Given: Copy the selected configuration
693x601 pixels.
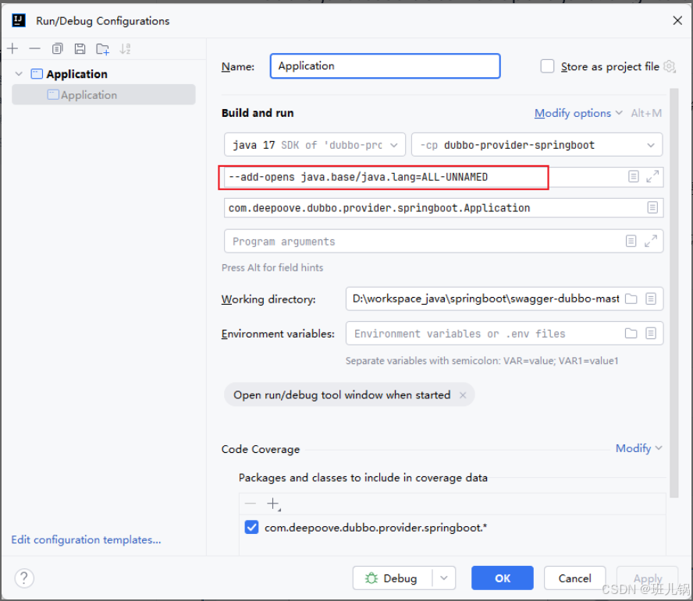Looking at the screenshot, I should pos(58,48).
